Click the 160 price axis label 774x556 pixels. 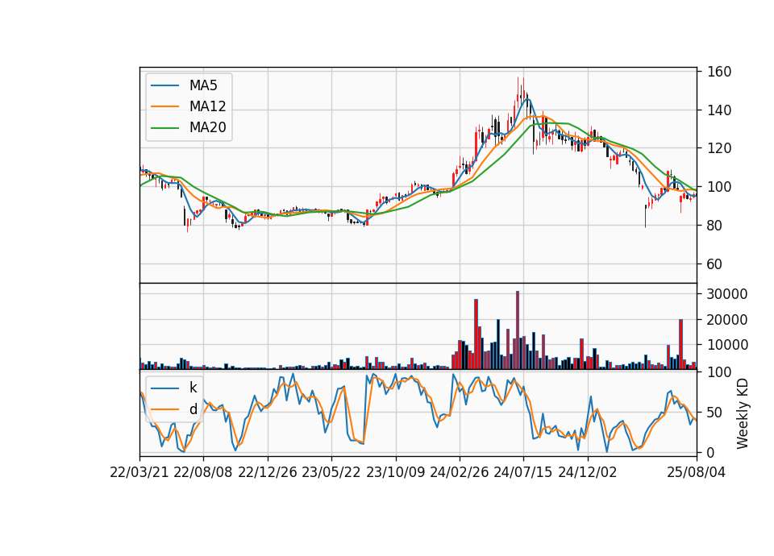[718, 72]
